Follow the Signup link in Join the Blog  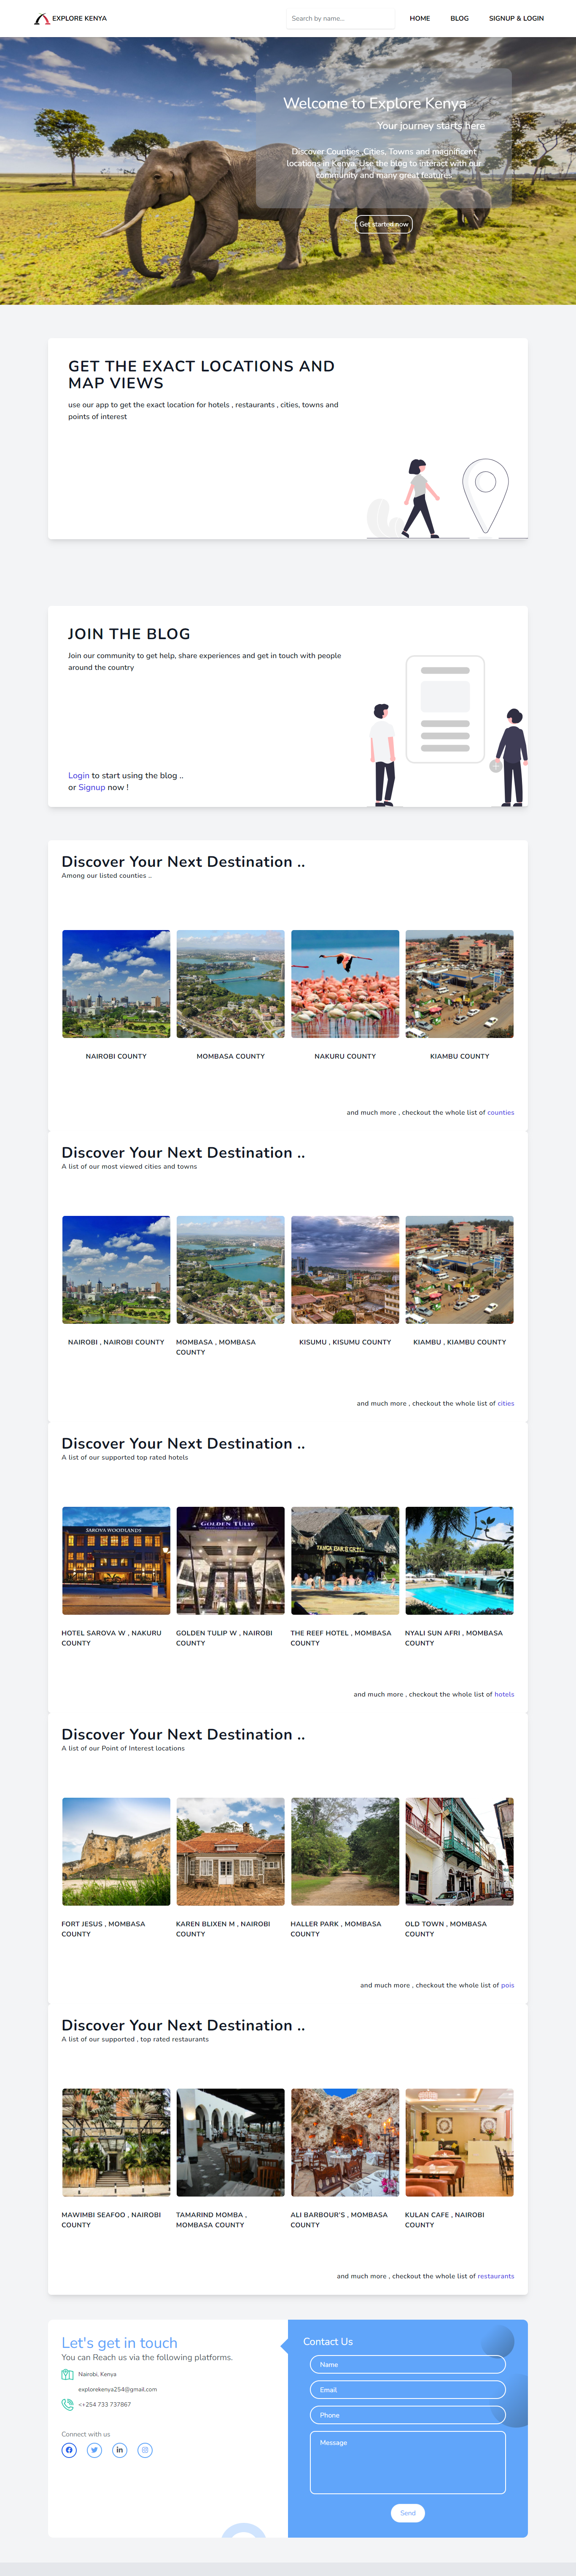[92, 787]
